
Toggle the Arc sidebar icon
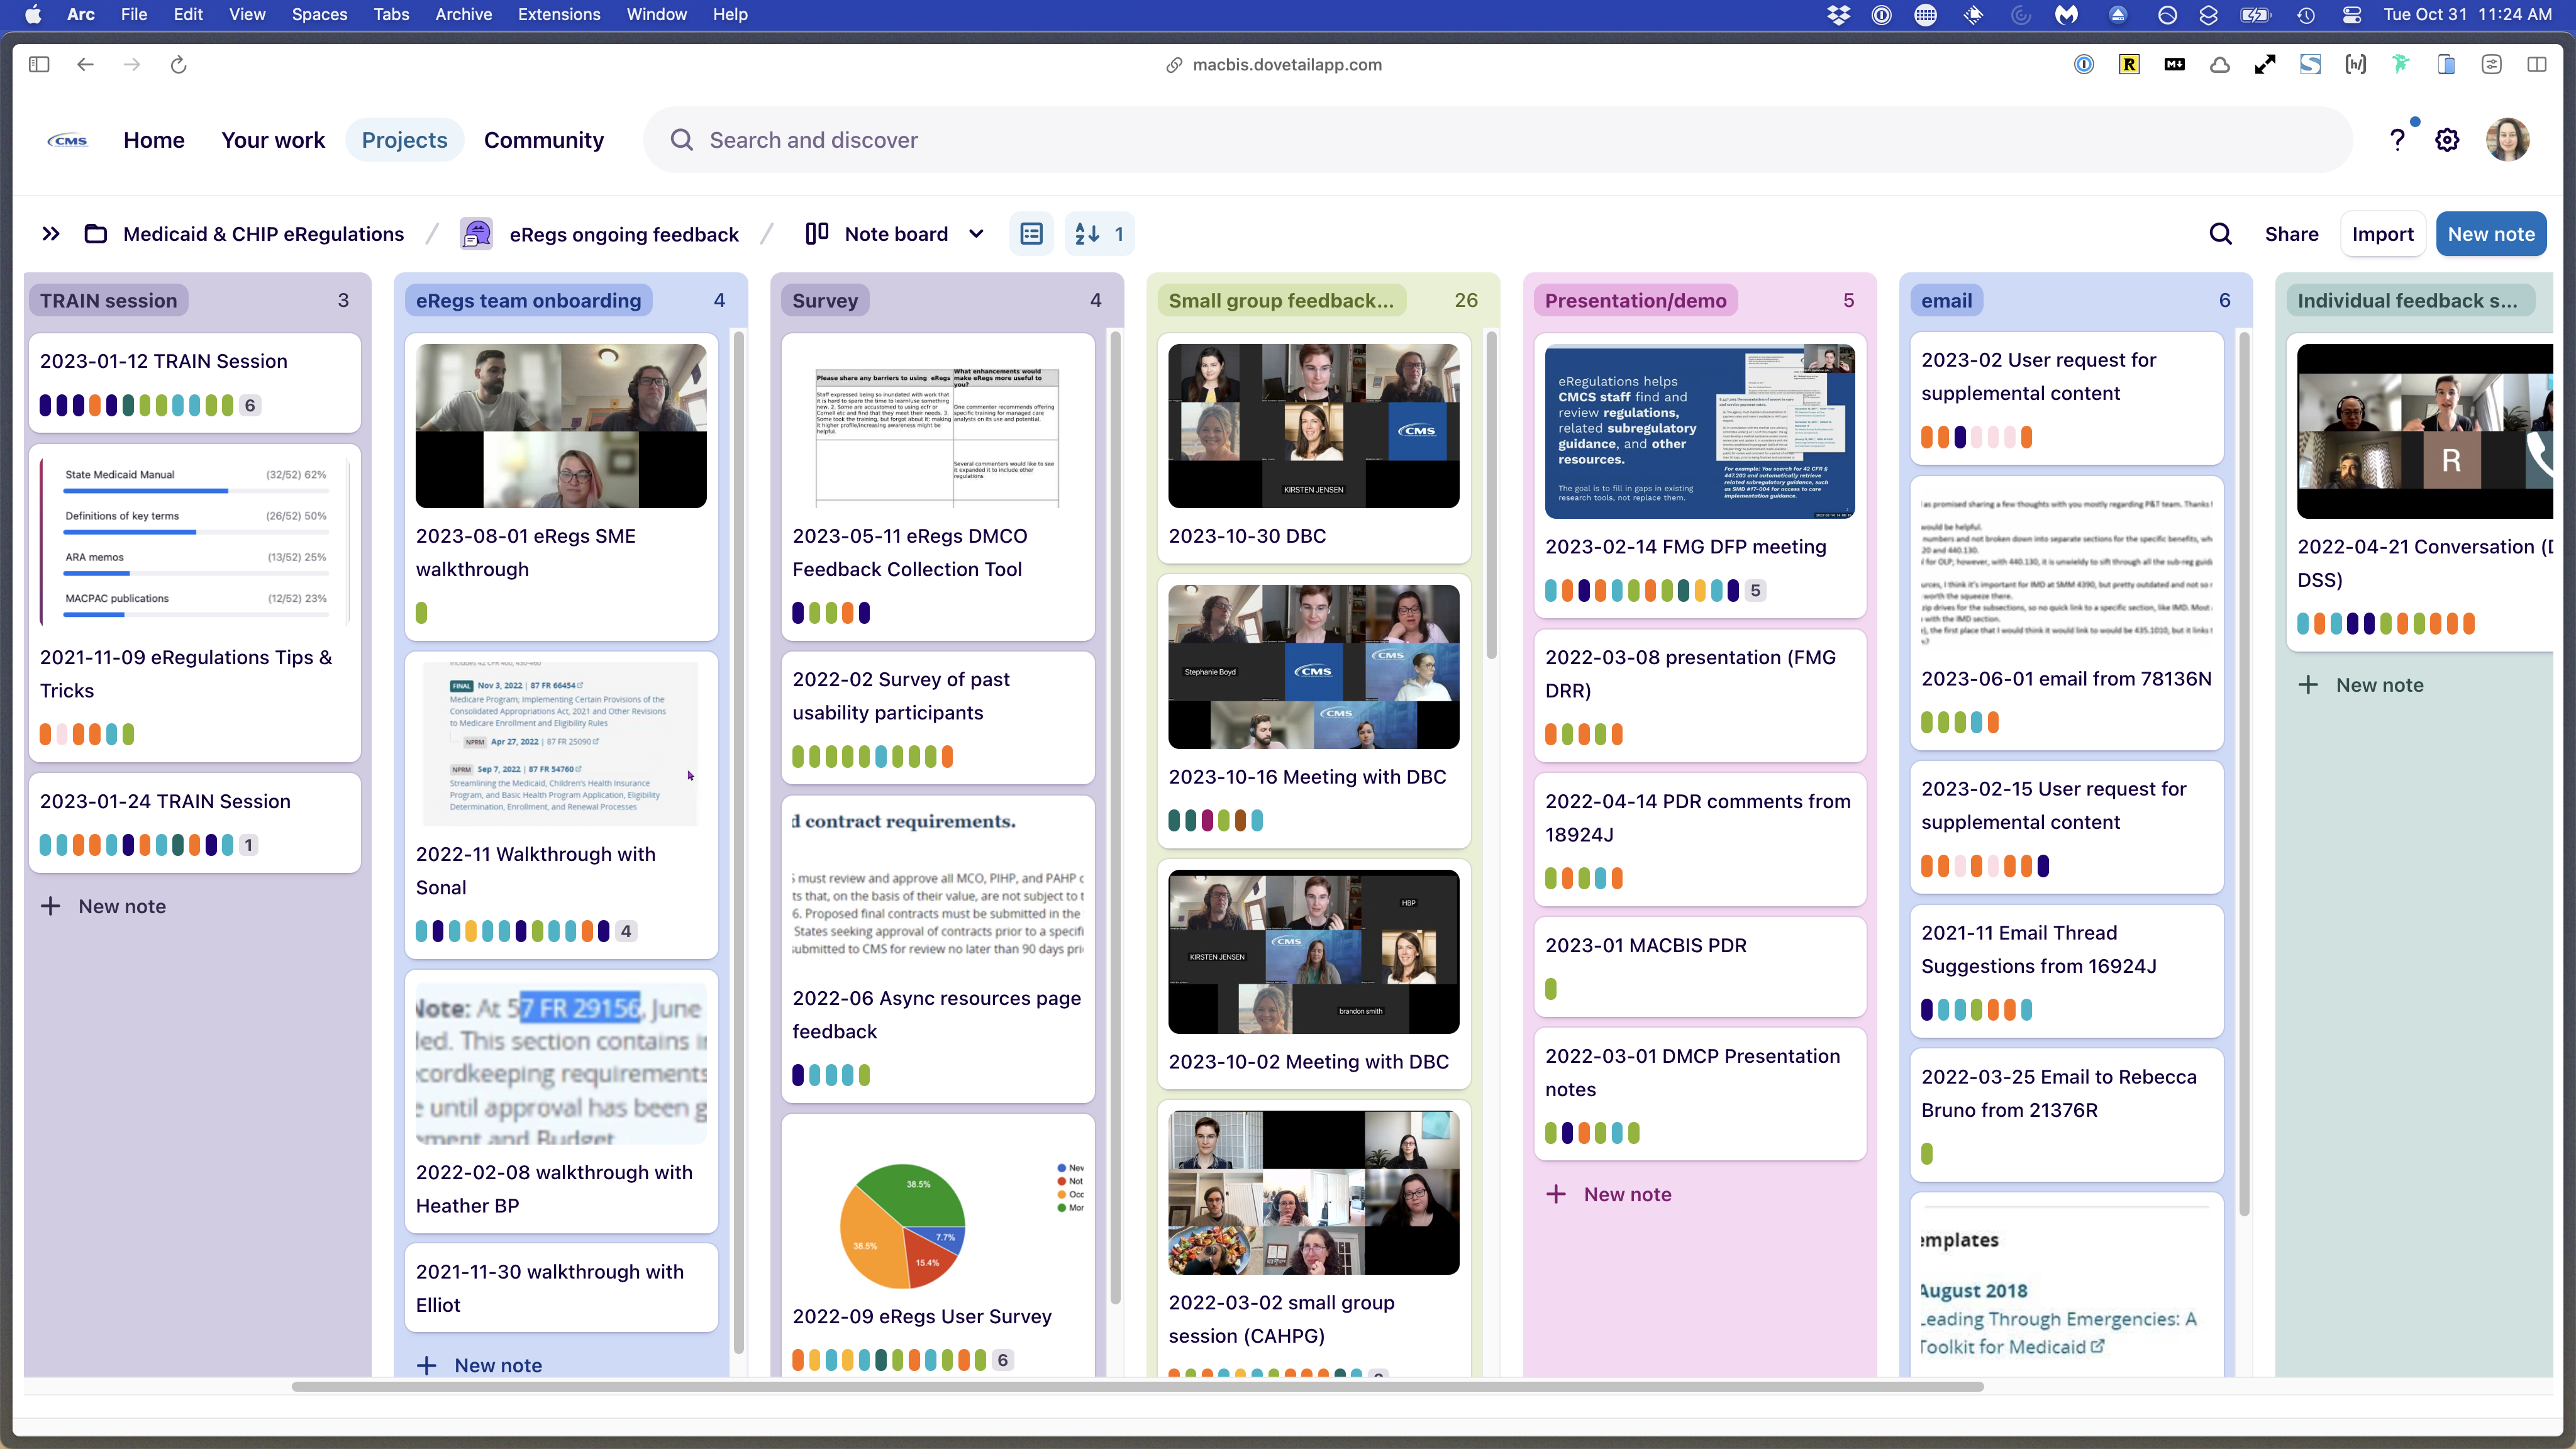click(x=39, y=65)
